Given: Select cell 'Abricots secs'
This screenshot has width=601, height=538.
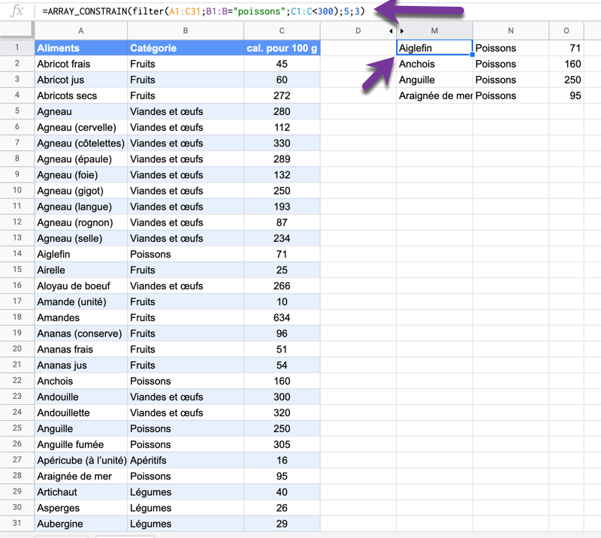Looking at the screenshot, I should [x=81, y=95].
